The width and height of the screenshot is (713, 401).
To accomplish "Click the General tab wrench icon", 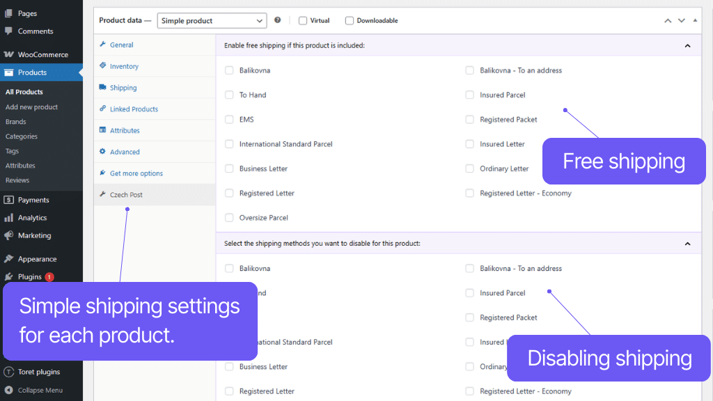I will pos(102,44).
